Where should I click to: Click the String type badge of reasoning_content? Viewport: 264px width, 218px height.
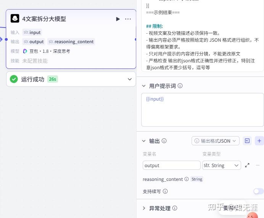(x=197, y=179)
